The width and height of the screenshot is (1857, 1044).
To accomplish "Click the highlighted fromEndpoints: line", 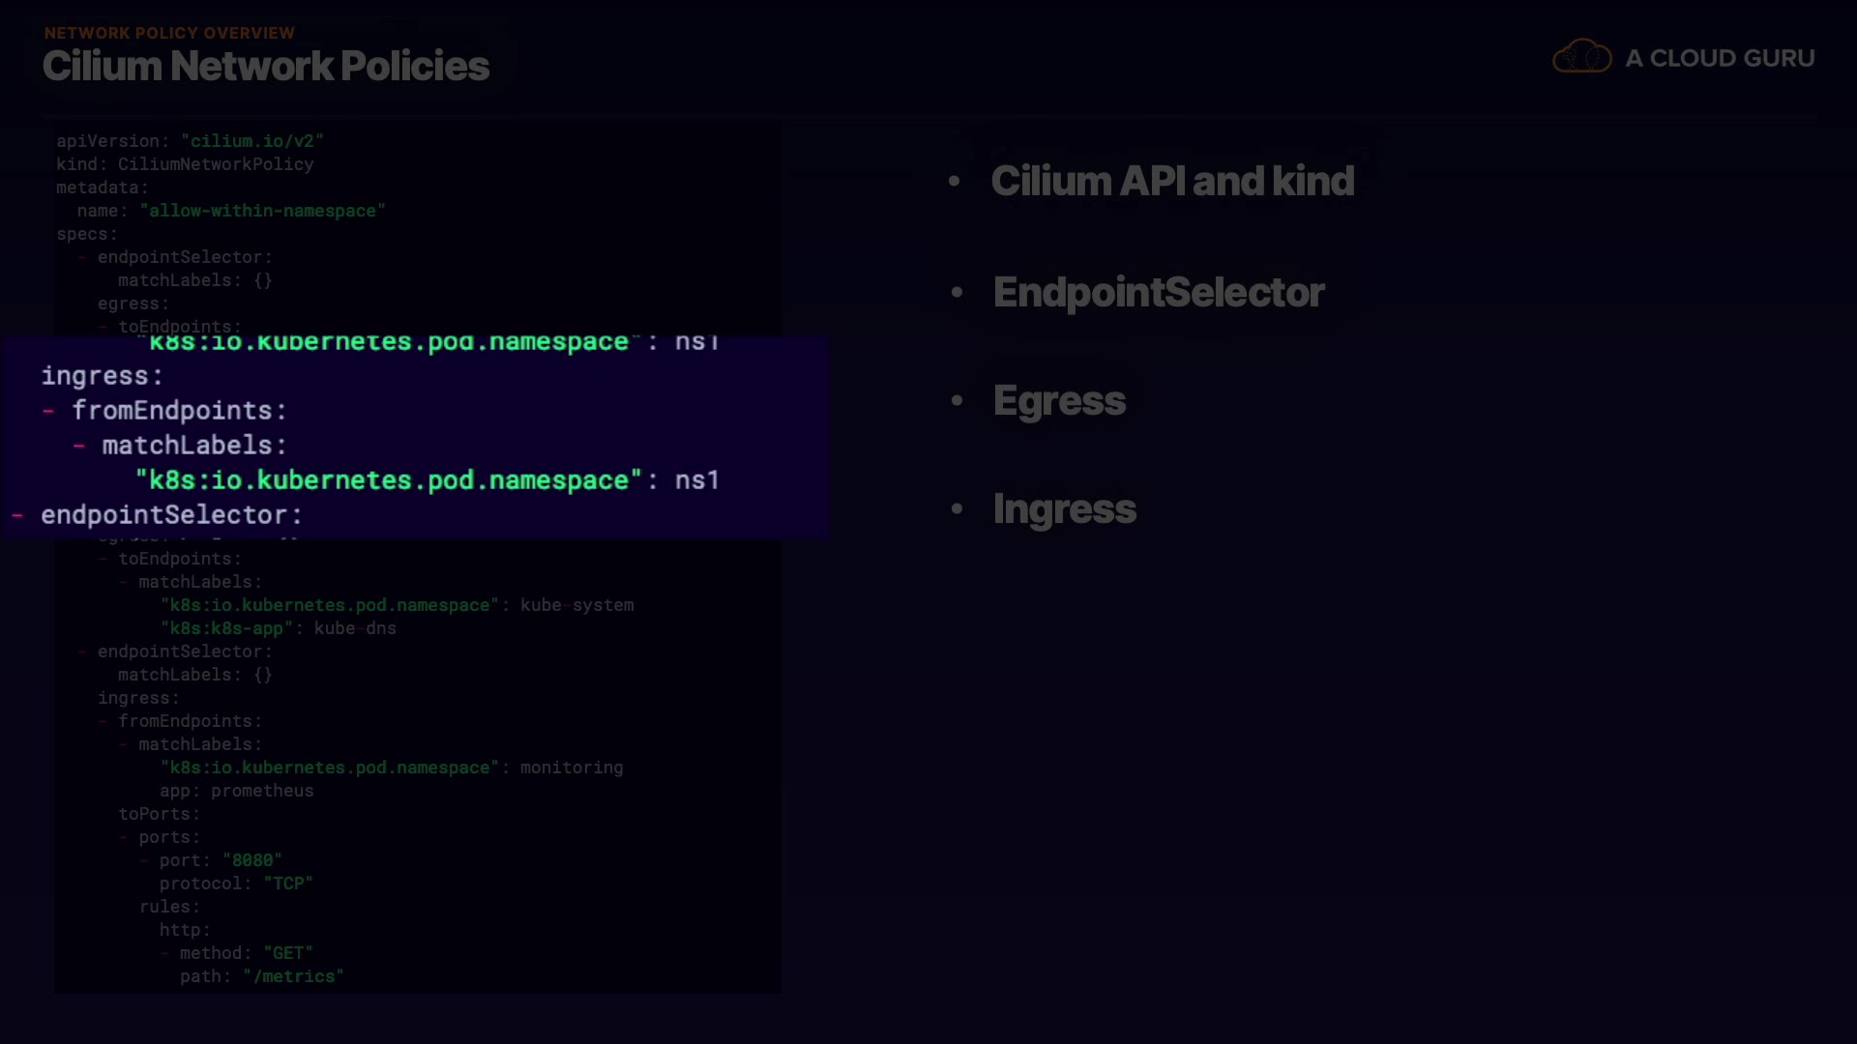I will point(179,411).
